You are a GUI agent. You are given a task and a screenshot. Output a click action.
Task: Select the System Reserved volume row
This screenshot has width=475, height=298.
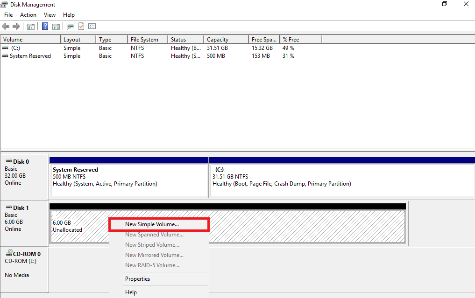30,56
